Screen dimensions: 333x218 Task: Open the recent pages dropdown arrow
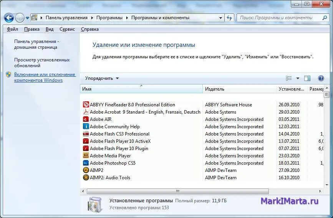tap(27, 18)
